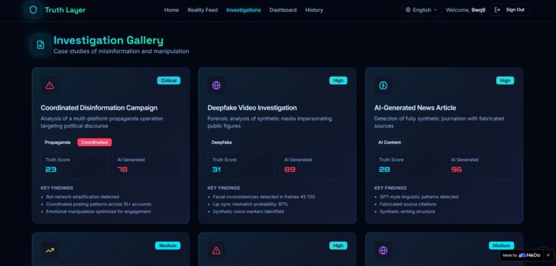Go to the Home nav item
The width and height of the screenshot is (556, 266).
[171, 10]
